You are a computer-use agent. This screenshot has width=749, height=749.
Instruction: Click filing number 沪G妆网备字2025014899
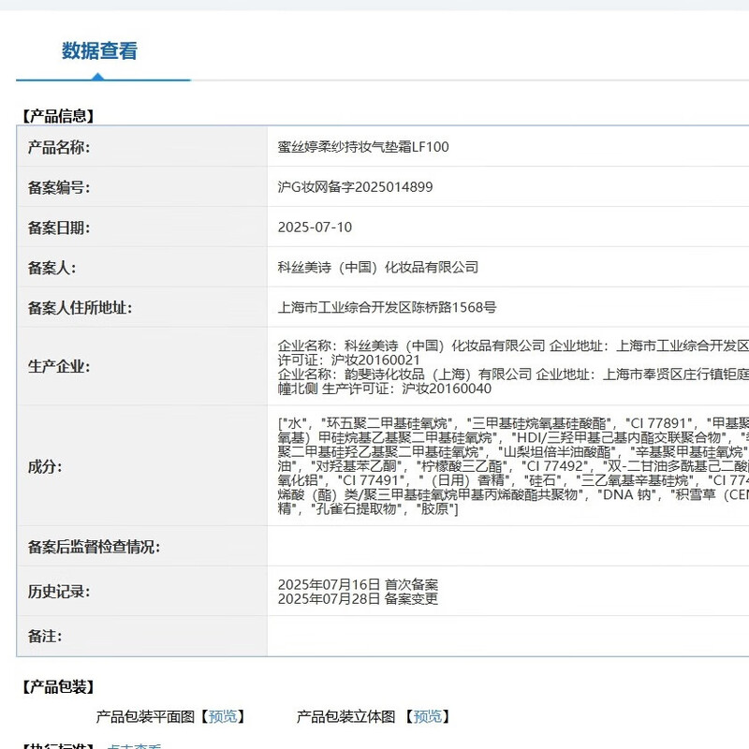click(x=355, y=187)
